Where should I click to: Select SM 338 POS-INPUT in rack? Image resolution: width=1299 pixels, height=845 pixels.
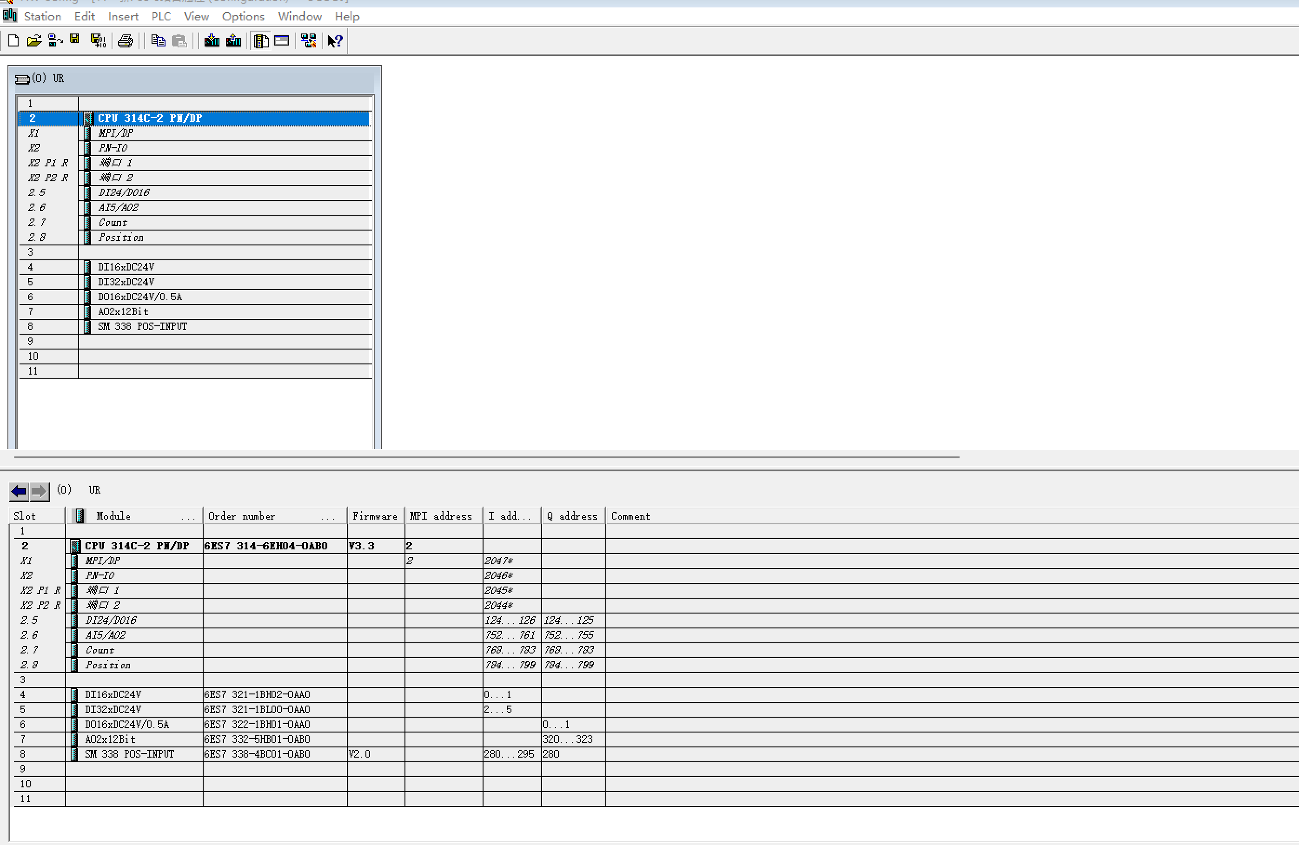pos(142,327)
